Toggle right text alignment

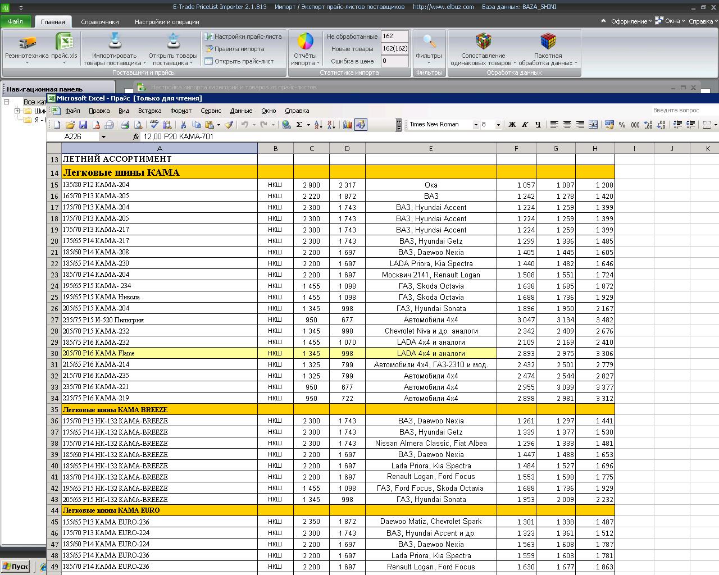580,125
